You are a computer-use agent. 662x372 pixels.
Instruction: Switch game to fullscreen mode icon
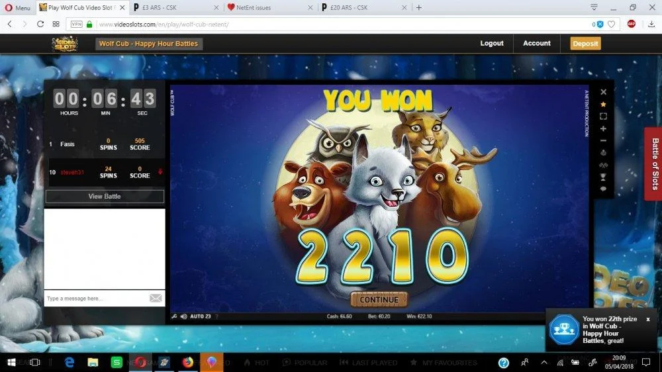click(x=603, y=116)
